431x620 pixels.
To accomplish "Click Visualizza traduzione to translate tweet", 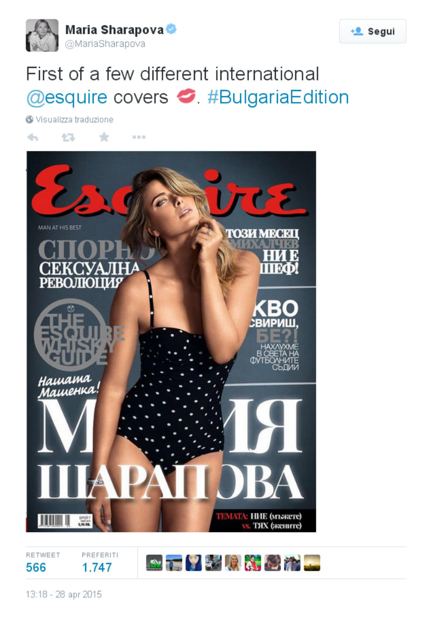I will point(74,119).
